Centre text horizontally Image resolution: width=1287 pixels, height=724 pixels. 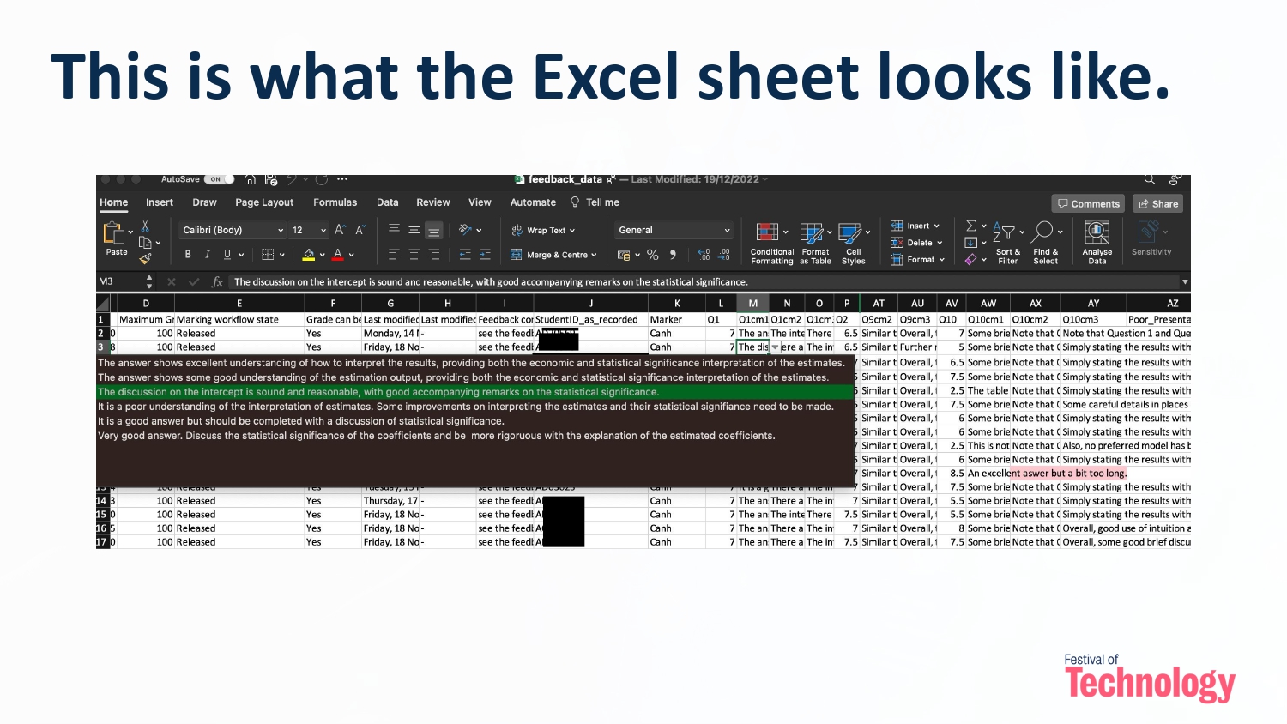pyautogui.click(x=414, y=255)
